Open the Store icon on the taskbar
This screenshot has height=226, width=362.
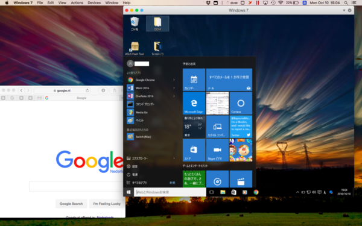pos(233,192)
